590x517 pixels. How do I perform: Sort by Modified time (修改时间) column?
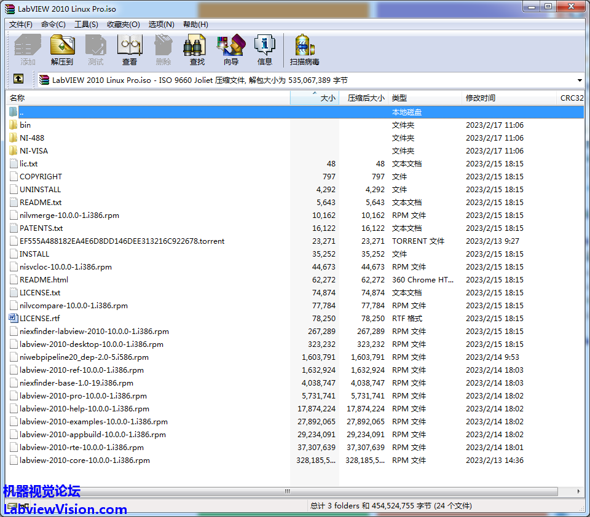[481, 98]
